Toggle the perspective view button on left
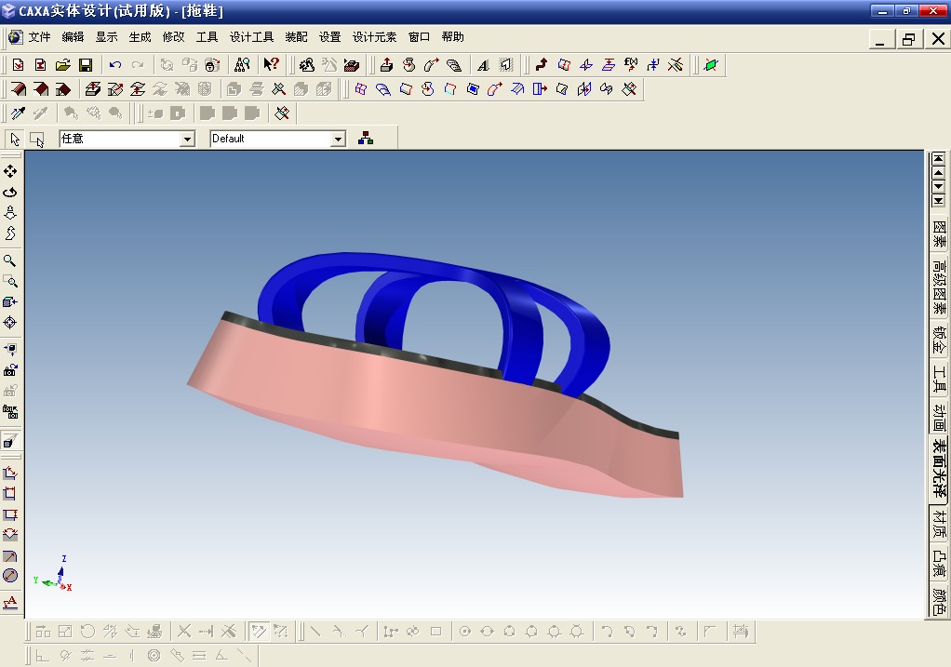Viewport: 951px width, 667px height. [10, 441]
